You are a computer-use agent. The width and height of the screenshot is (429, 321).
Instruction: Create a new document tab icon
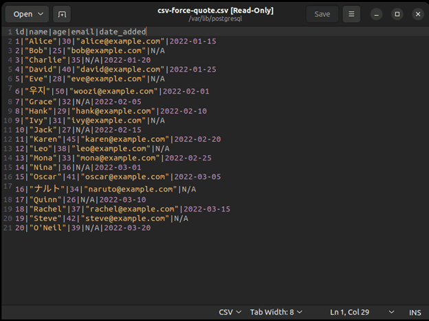tap(62, 14)
